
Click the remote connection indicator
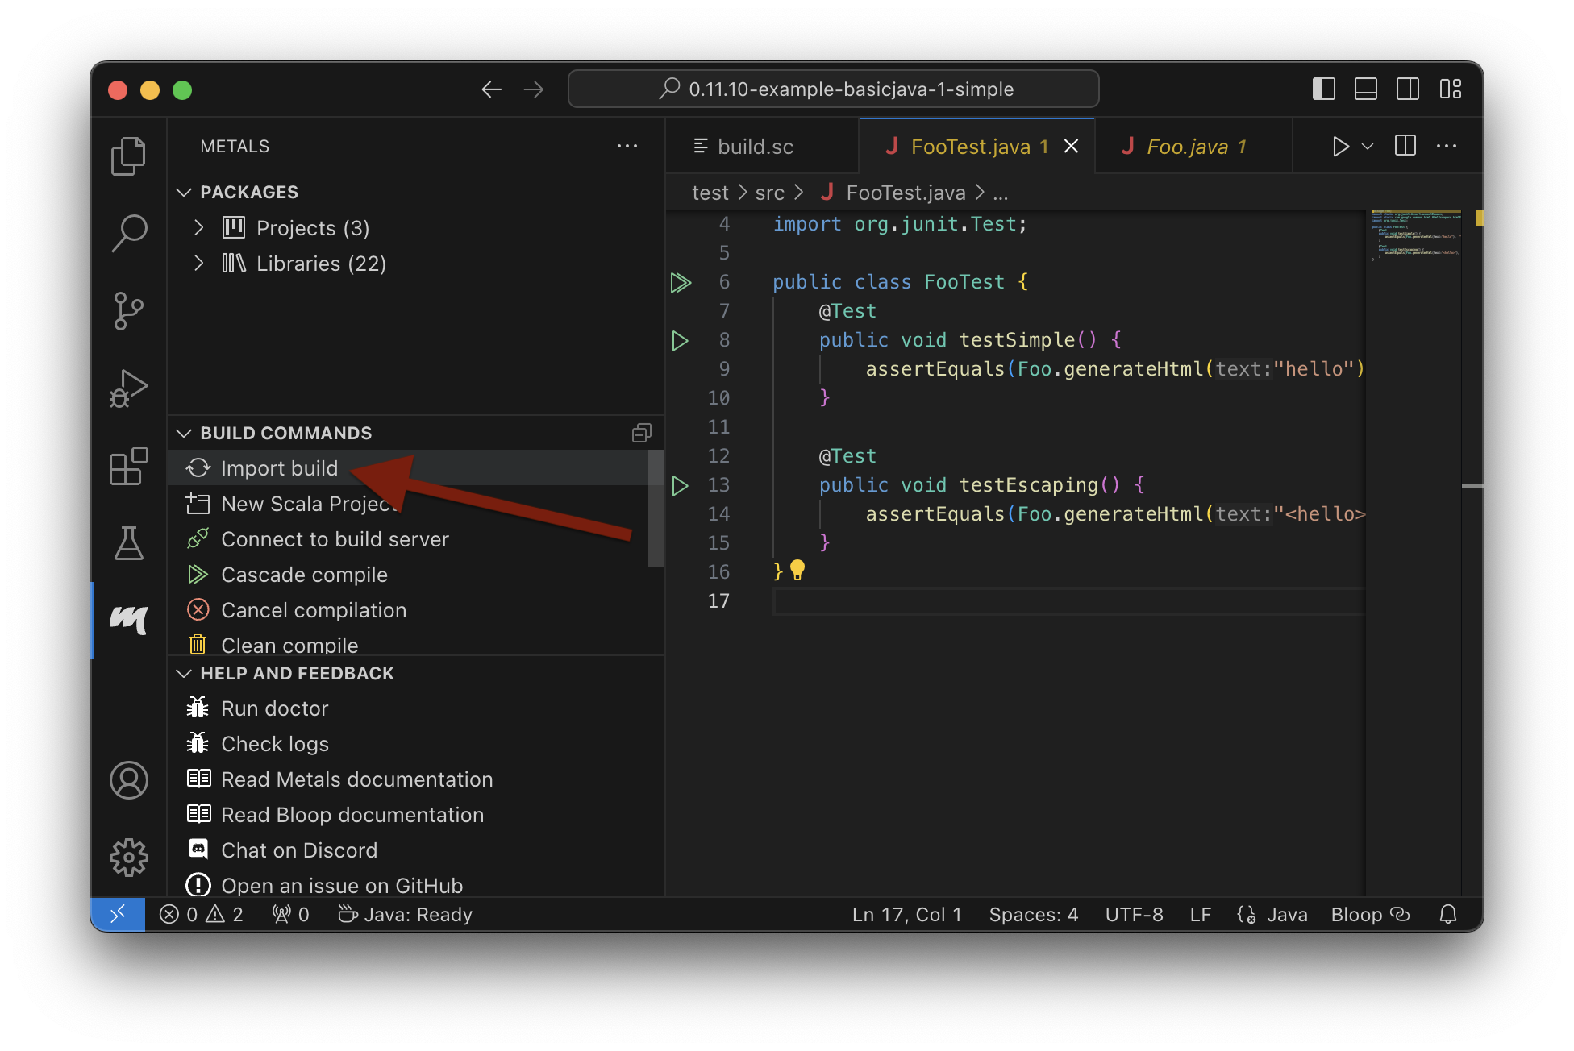coord(118,914)
